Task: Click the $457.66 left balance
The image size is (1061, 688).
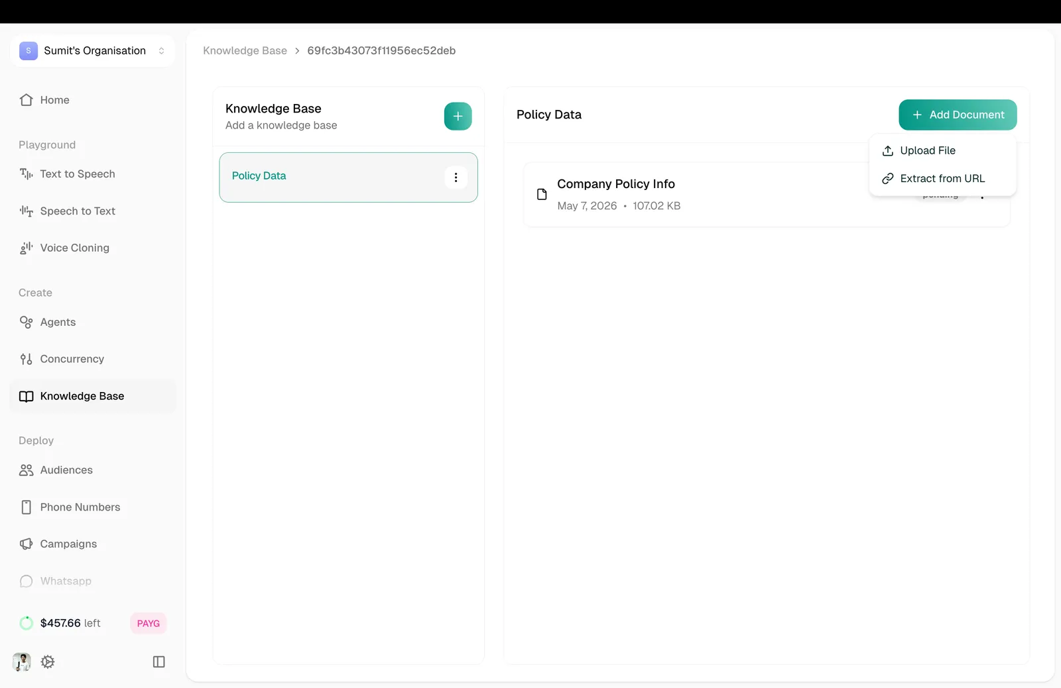Action: [x=70, y=623]
